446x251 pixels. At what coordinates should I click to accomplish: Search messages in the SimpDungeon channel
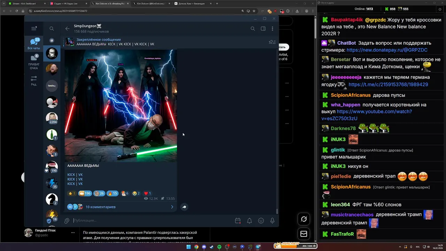pos(253,29)
